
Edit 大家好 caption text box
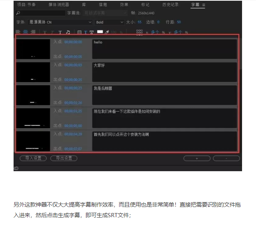[164, 72]
